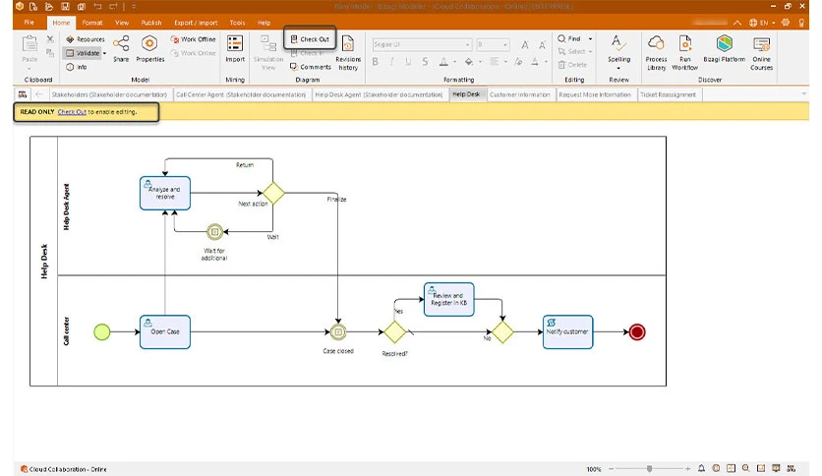The image size is (822, 476).
Task: Click the redo arrow in quick access toolbar
Action: [113, 6]
